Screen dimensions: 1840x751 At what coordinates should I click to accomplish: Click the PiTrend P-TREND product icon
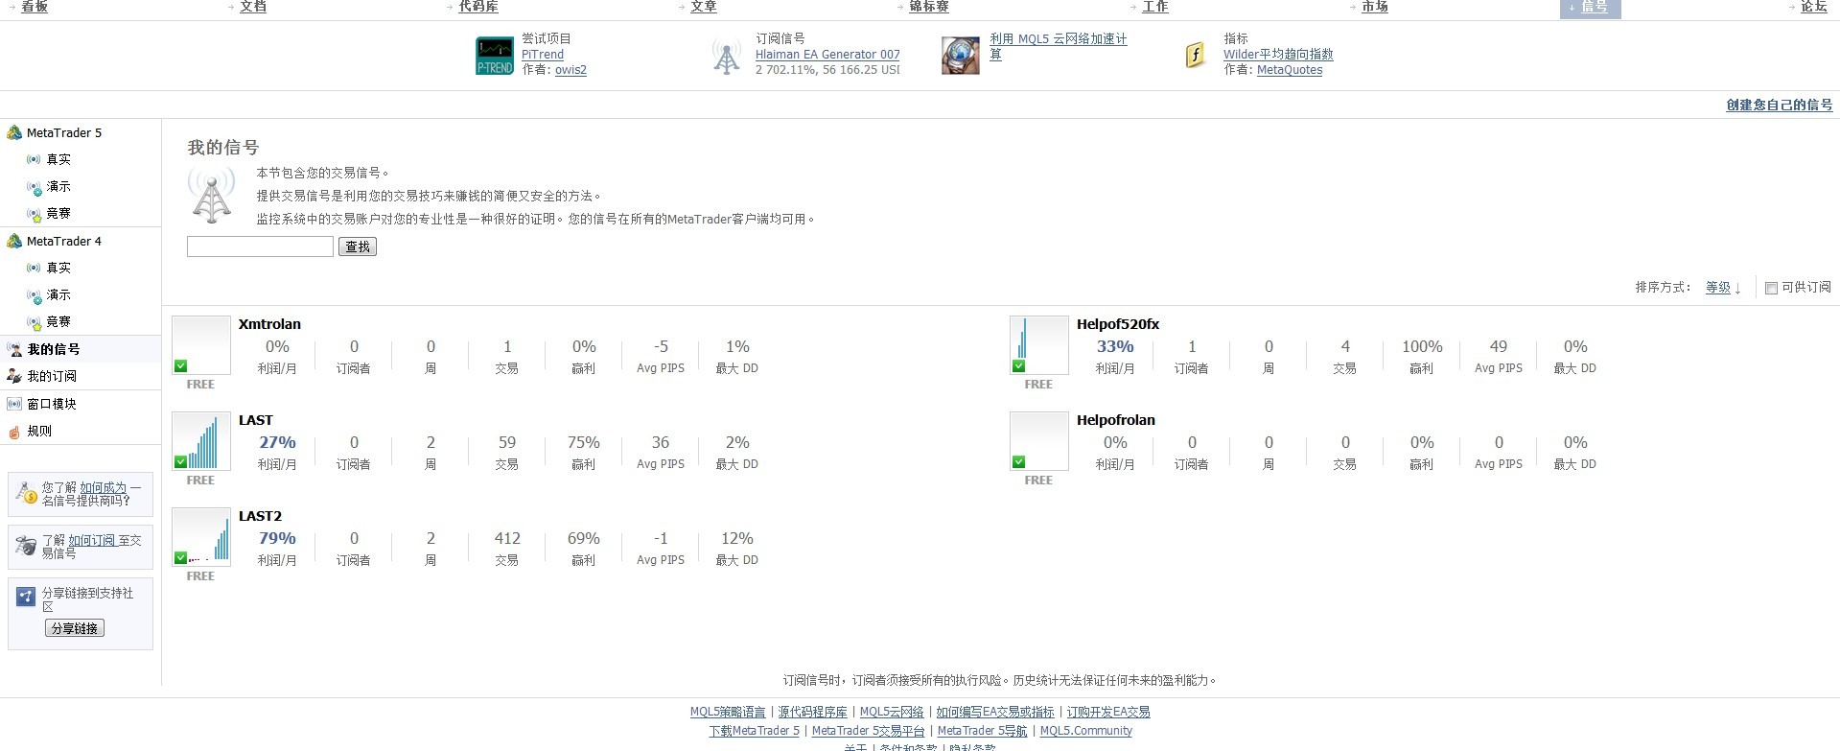[495, 56]
